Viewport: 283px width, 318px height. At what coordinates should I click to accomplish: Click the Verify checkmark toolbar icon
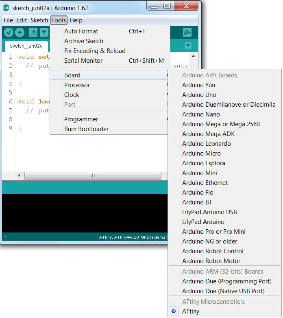click(9, 33)
